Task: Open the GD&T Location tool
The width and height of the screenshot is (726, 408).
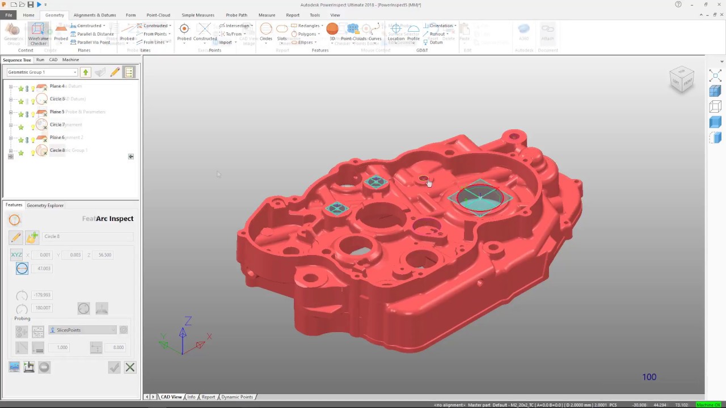Action: (x=396, y=33)
